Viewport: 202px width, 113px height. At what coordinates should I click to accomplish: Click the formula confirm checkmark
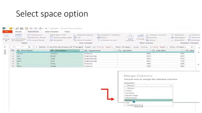click(22, 47)
